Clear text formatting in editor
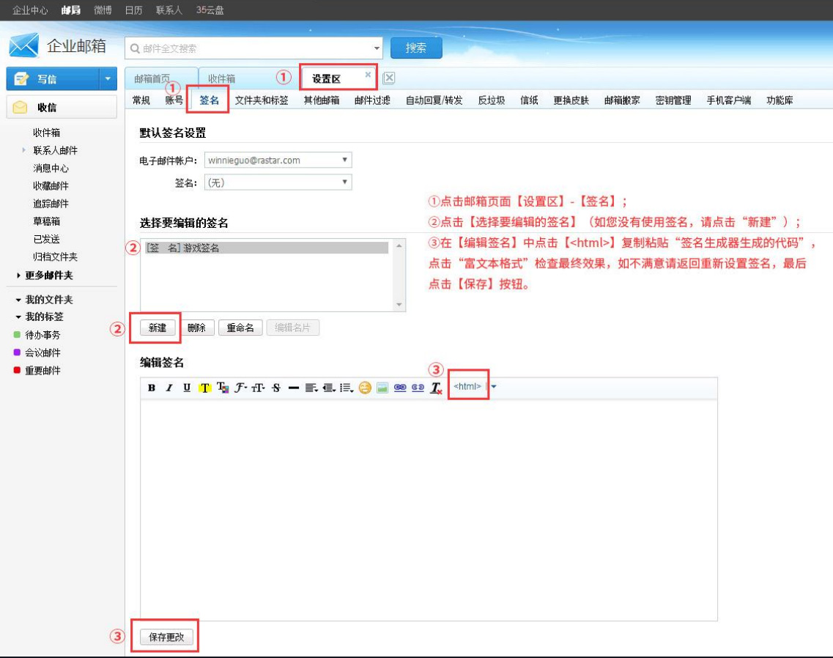This screenshot has height=658, width=833. coord(436,388)
